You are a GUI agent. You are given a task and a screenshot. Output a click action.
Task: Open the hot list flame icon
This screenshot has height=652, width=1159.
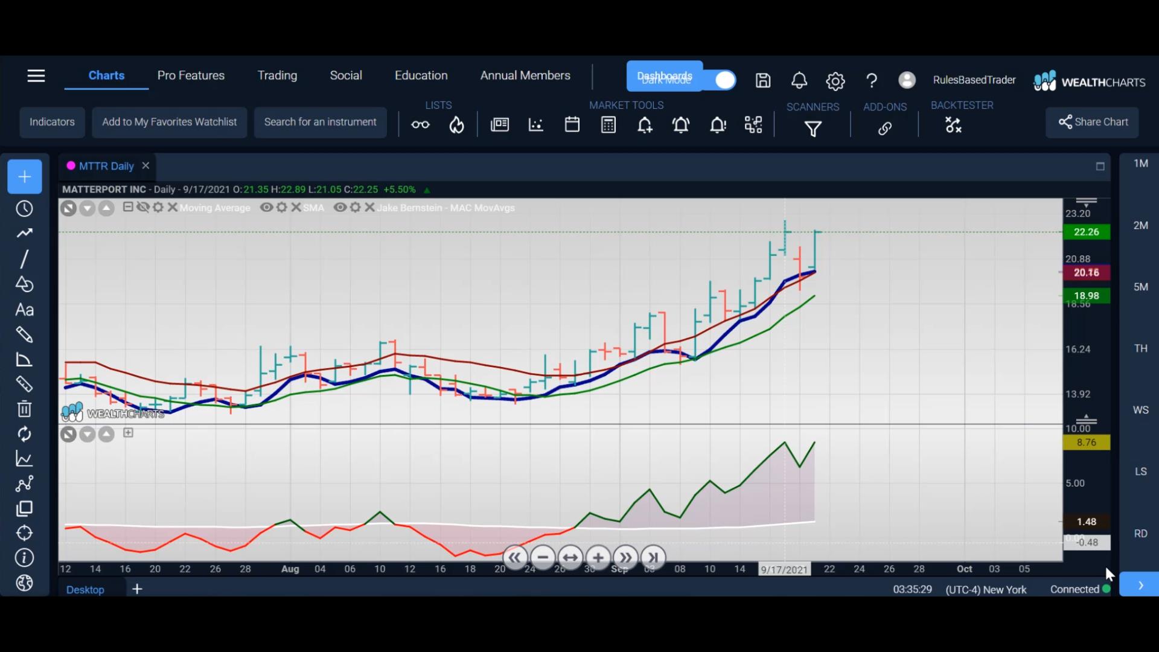456,125
